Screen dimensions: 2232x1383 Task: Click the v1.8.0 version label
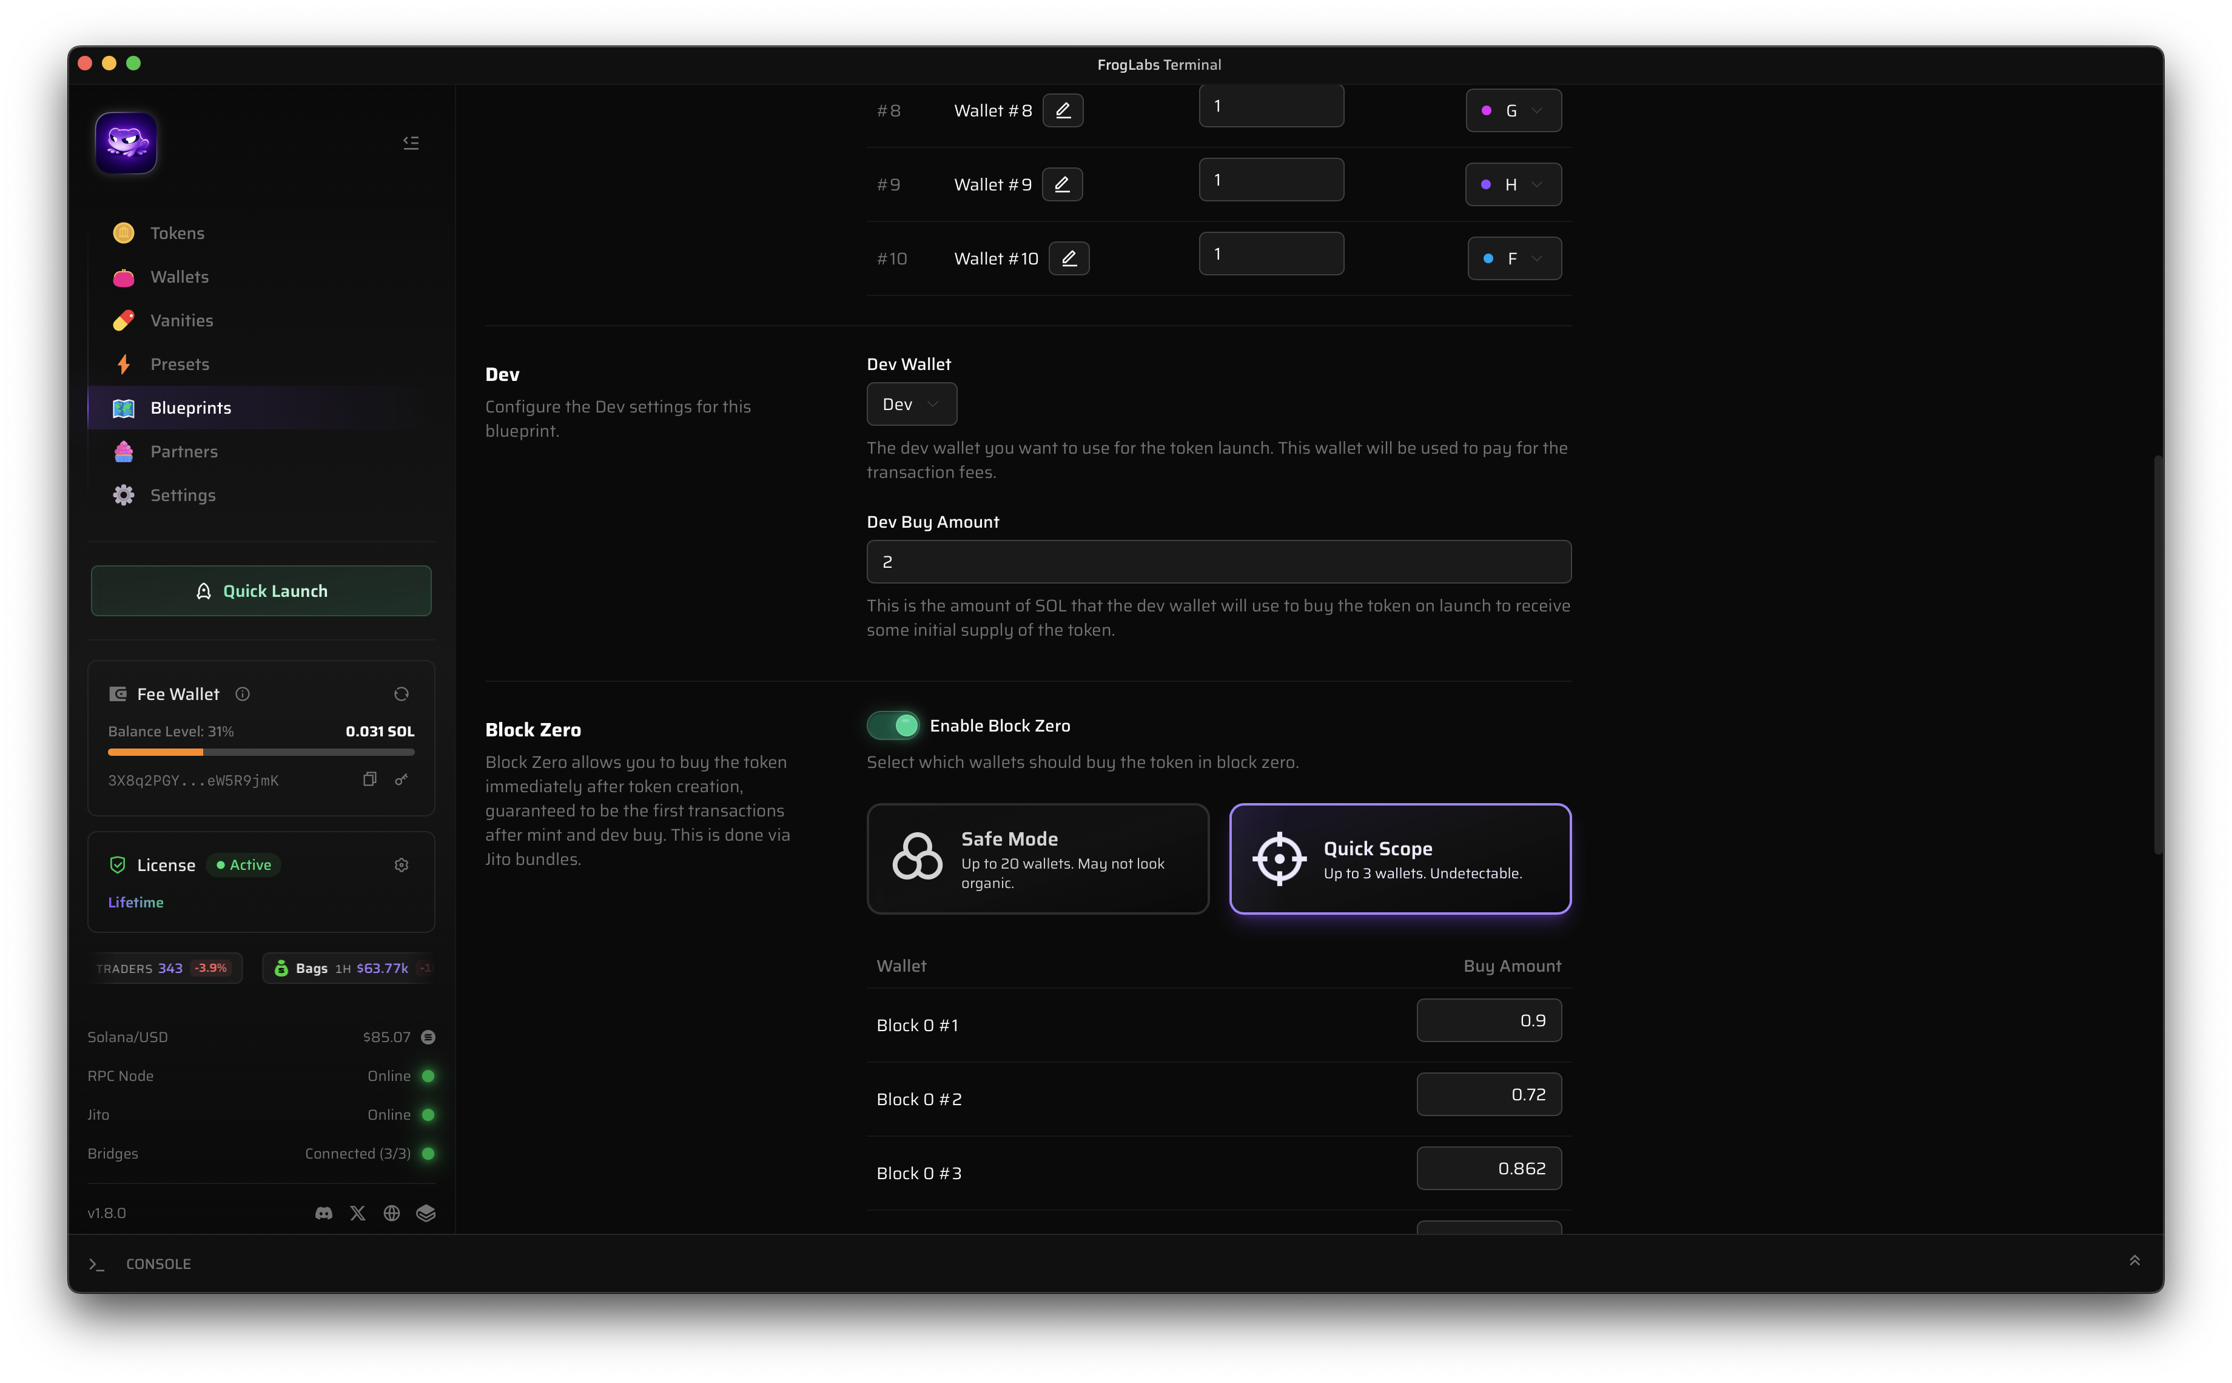(x=107, y=1213)
